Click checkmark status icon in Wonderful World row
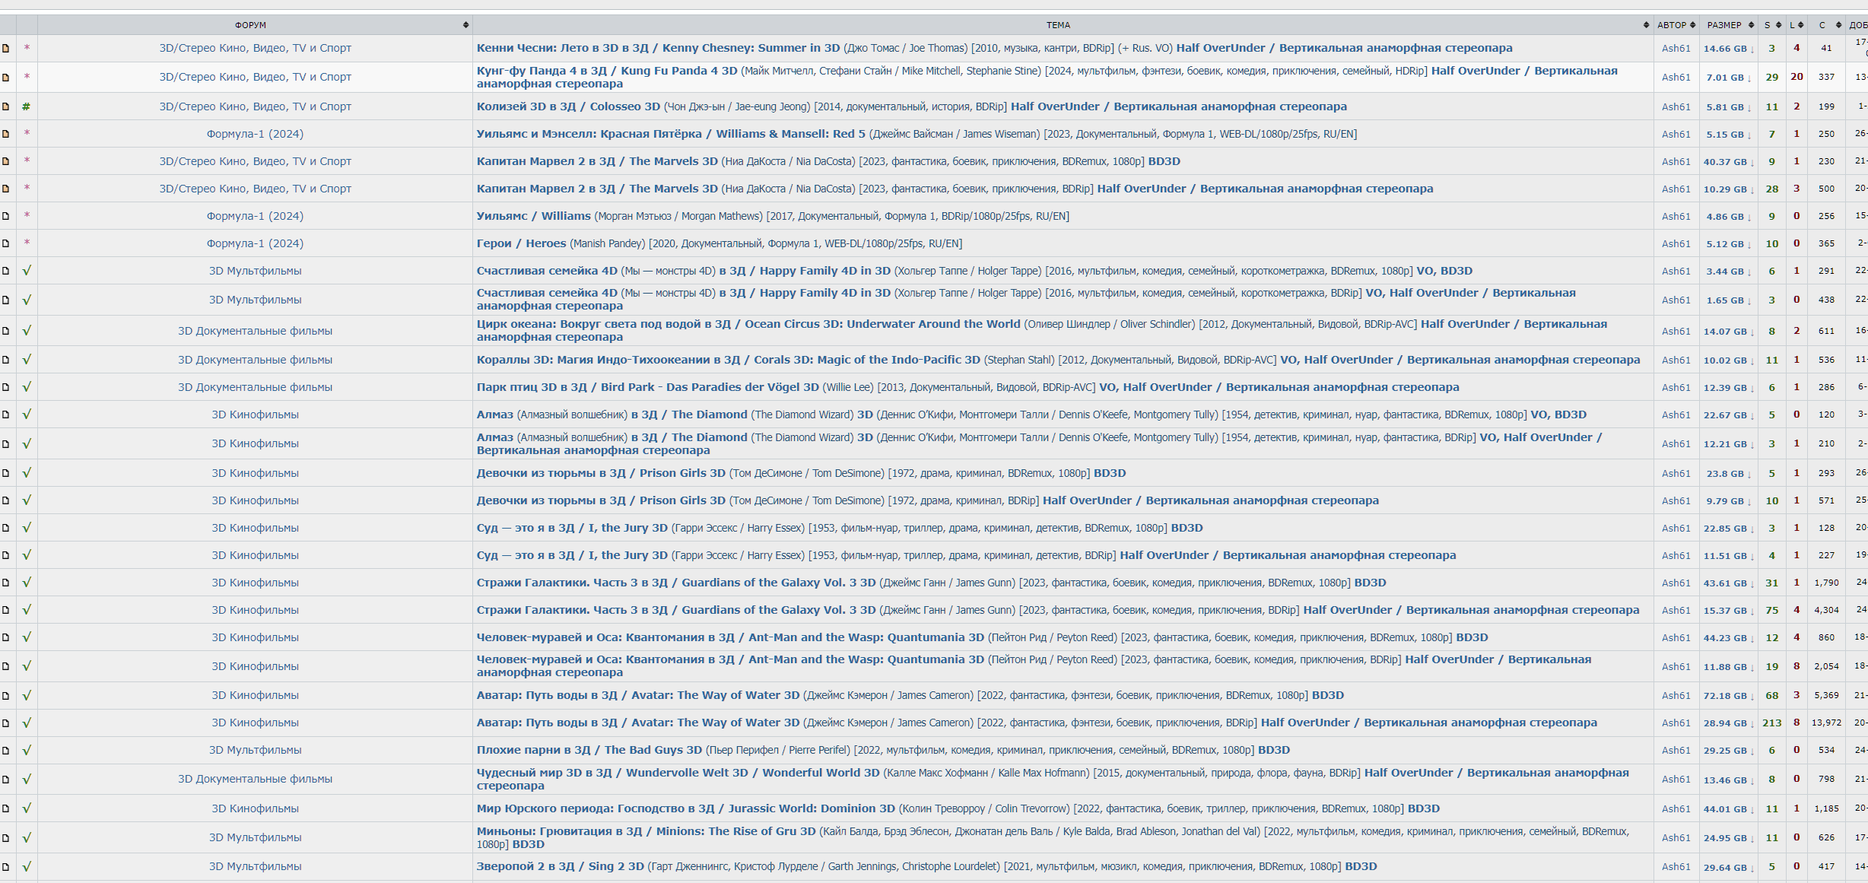Image resolution: width=1868 pixels, height=883 pixels. [27, 779]
